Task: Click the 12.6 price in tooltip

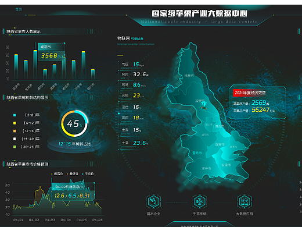Action: 59,196
